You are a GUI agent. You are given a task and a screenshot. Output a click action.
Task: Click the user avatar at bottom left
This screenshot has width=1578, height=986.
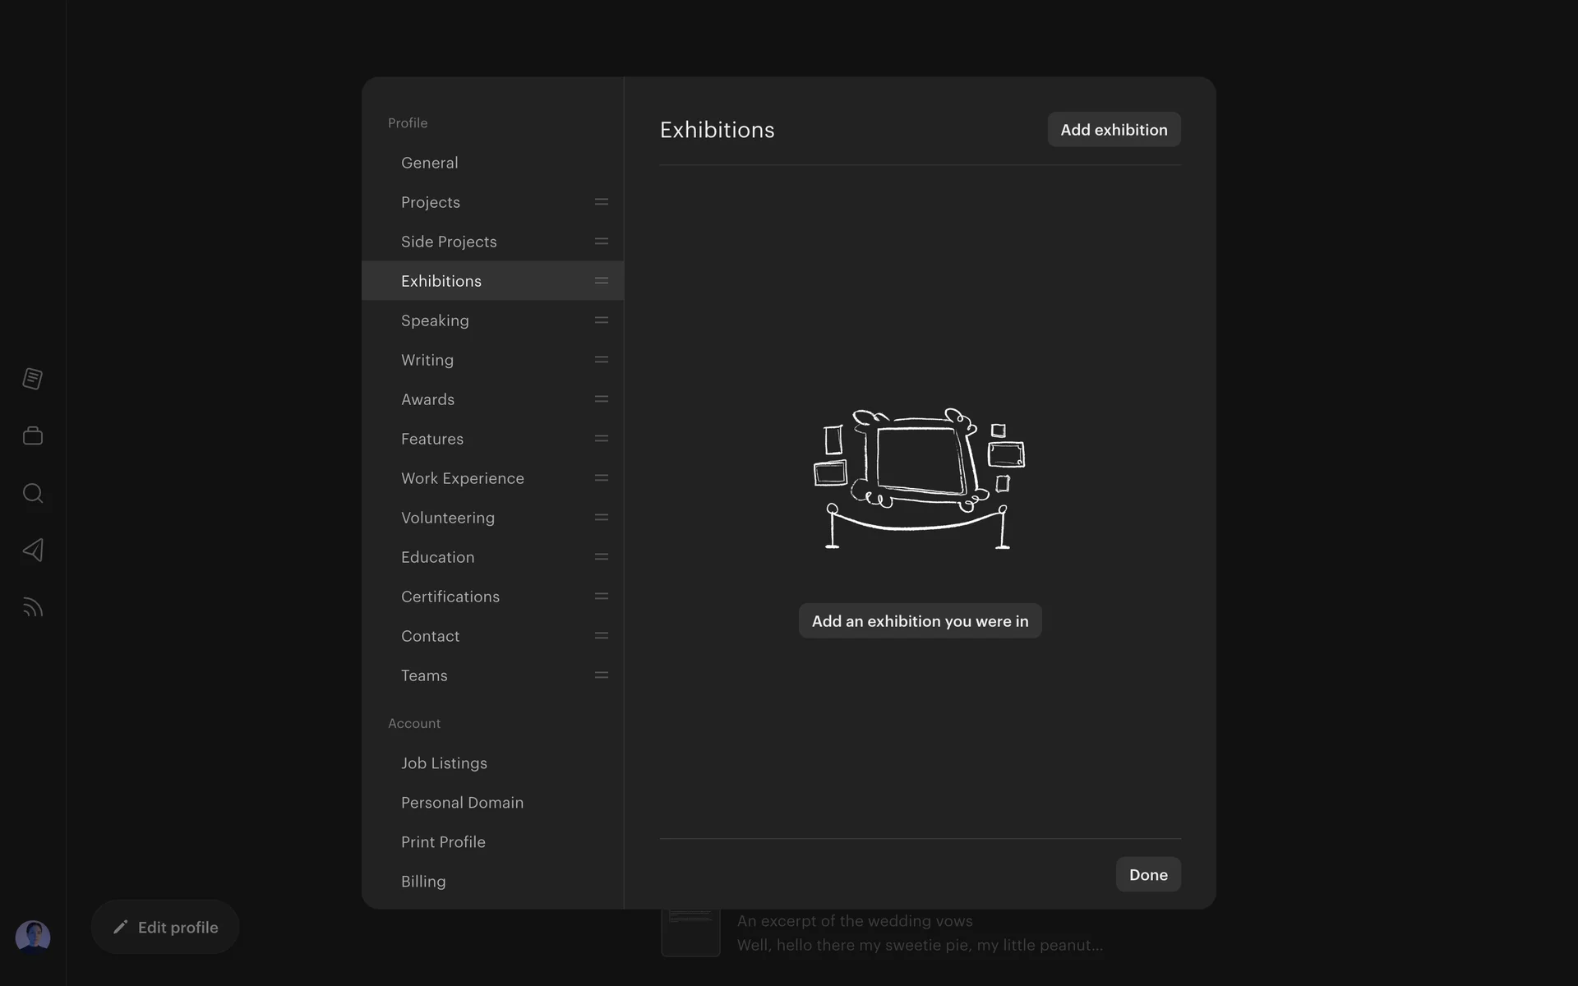click(x=33, y=937)
